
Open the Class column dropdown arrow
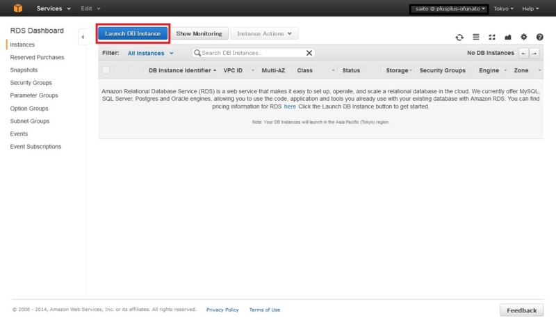click(333, 70)
